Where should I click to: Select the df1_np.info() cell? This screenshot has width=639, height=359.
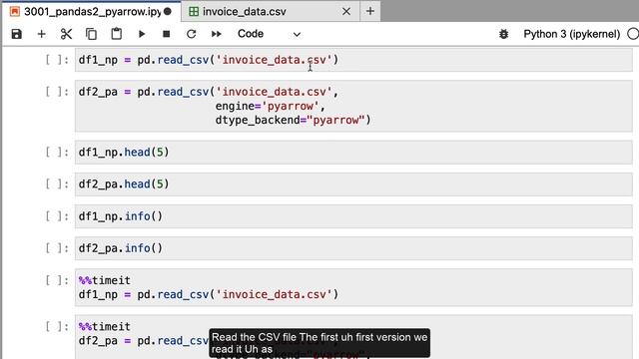[353, 216]
